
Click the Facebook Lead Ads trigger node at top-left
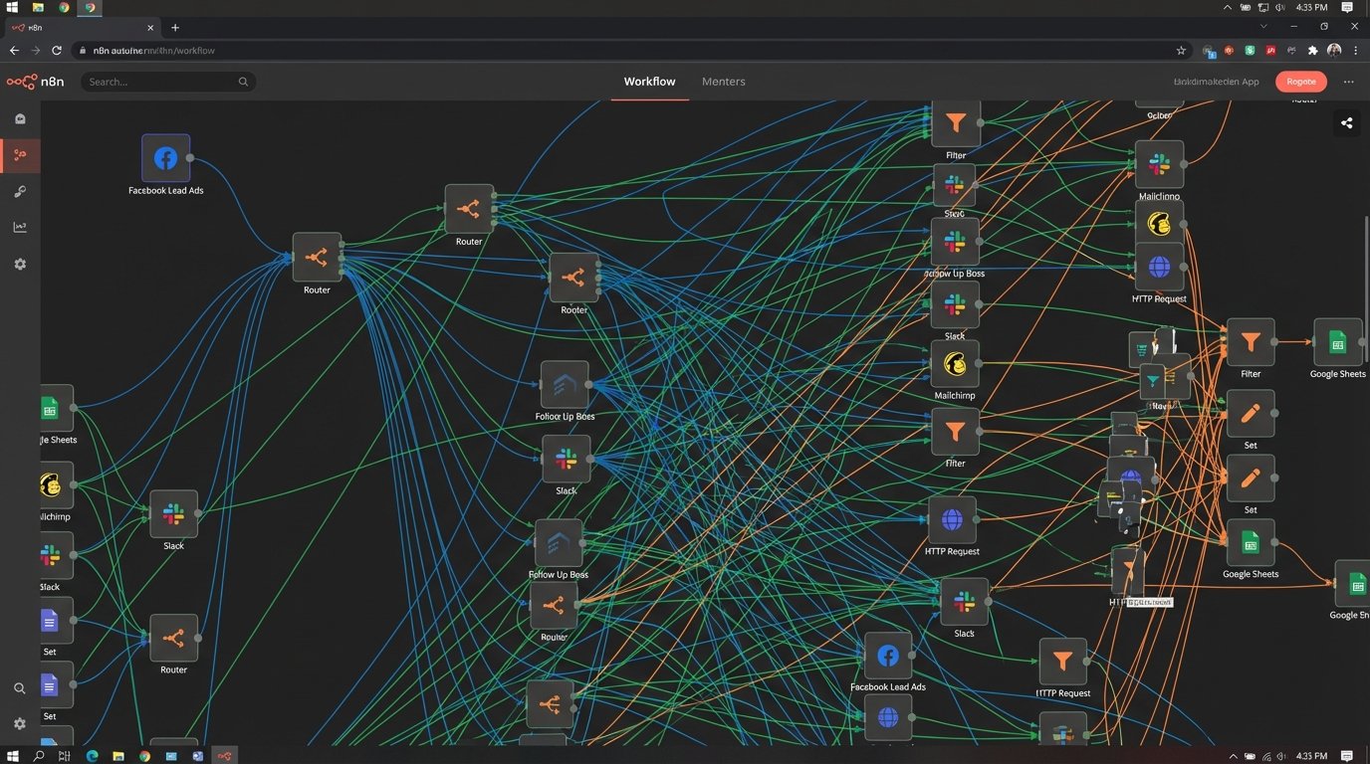tap(165, 158)
